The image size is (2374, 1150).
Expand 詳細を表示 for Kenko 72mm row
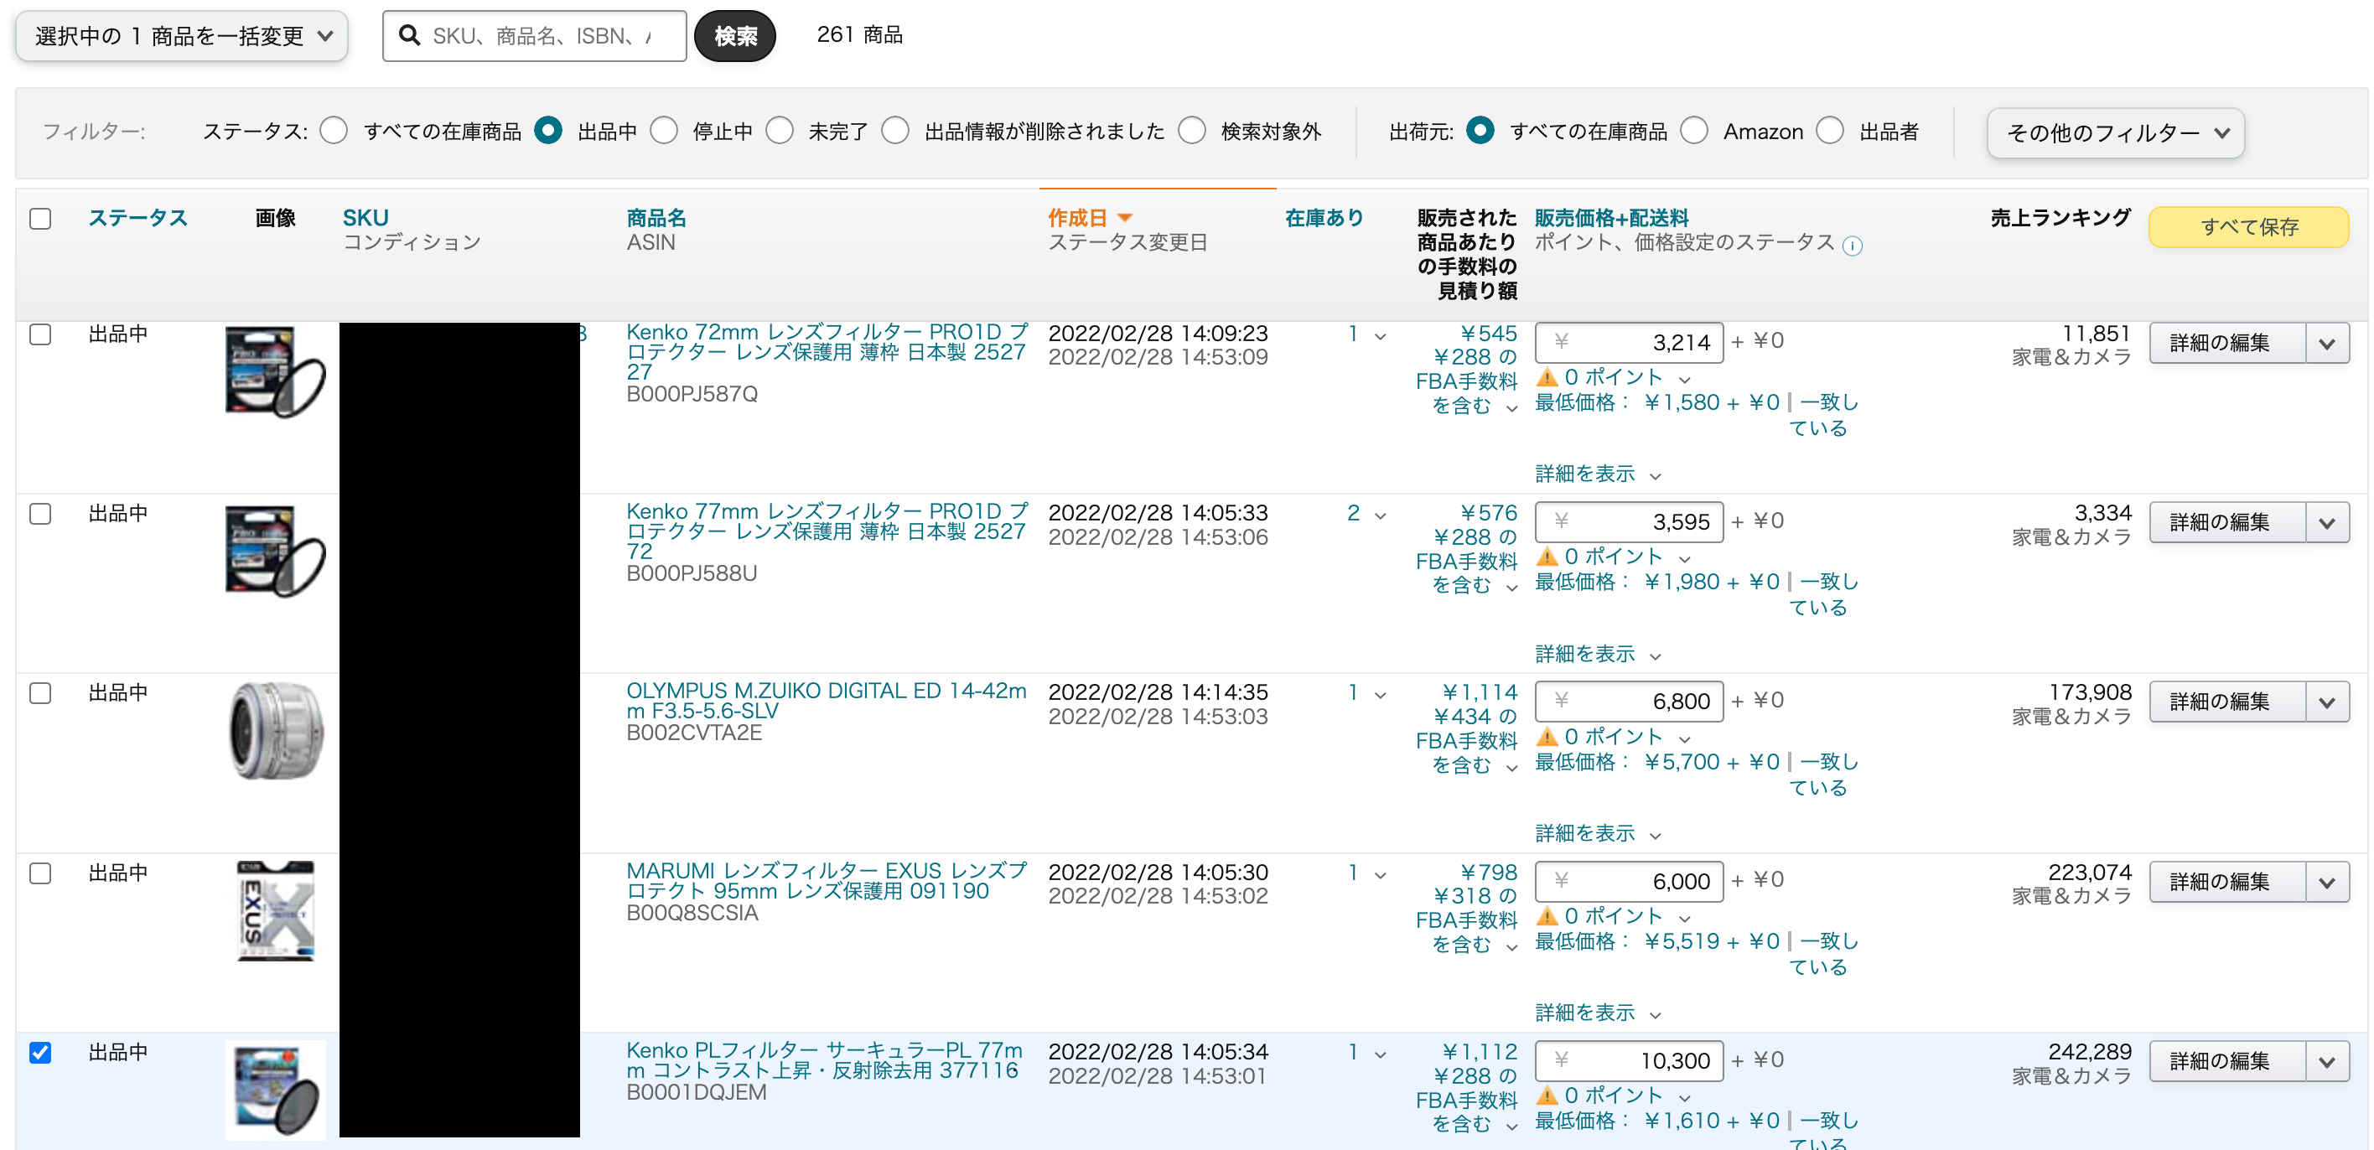1598,474
